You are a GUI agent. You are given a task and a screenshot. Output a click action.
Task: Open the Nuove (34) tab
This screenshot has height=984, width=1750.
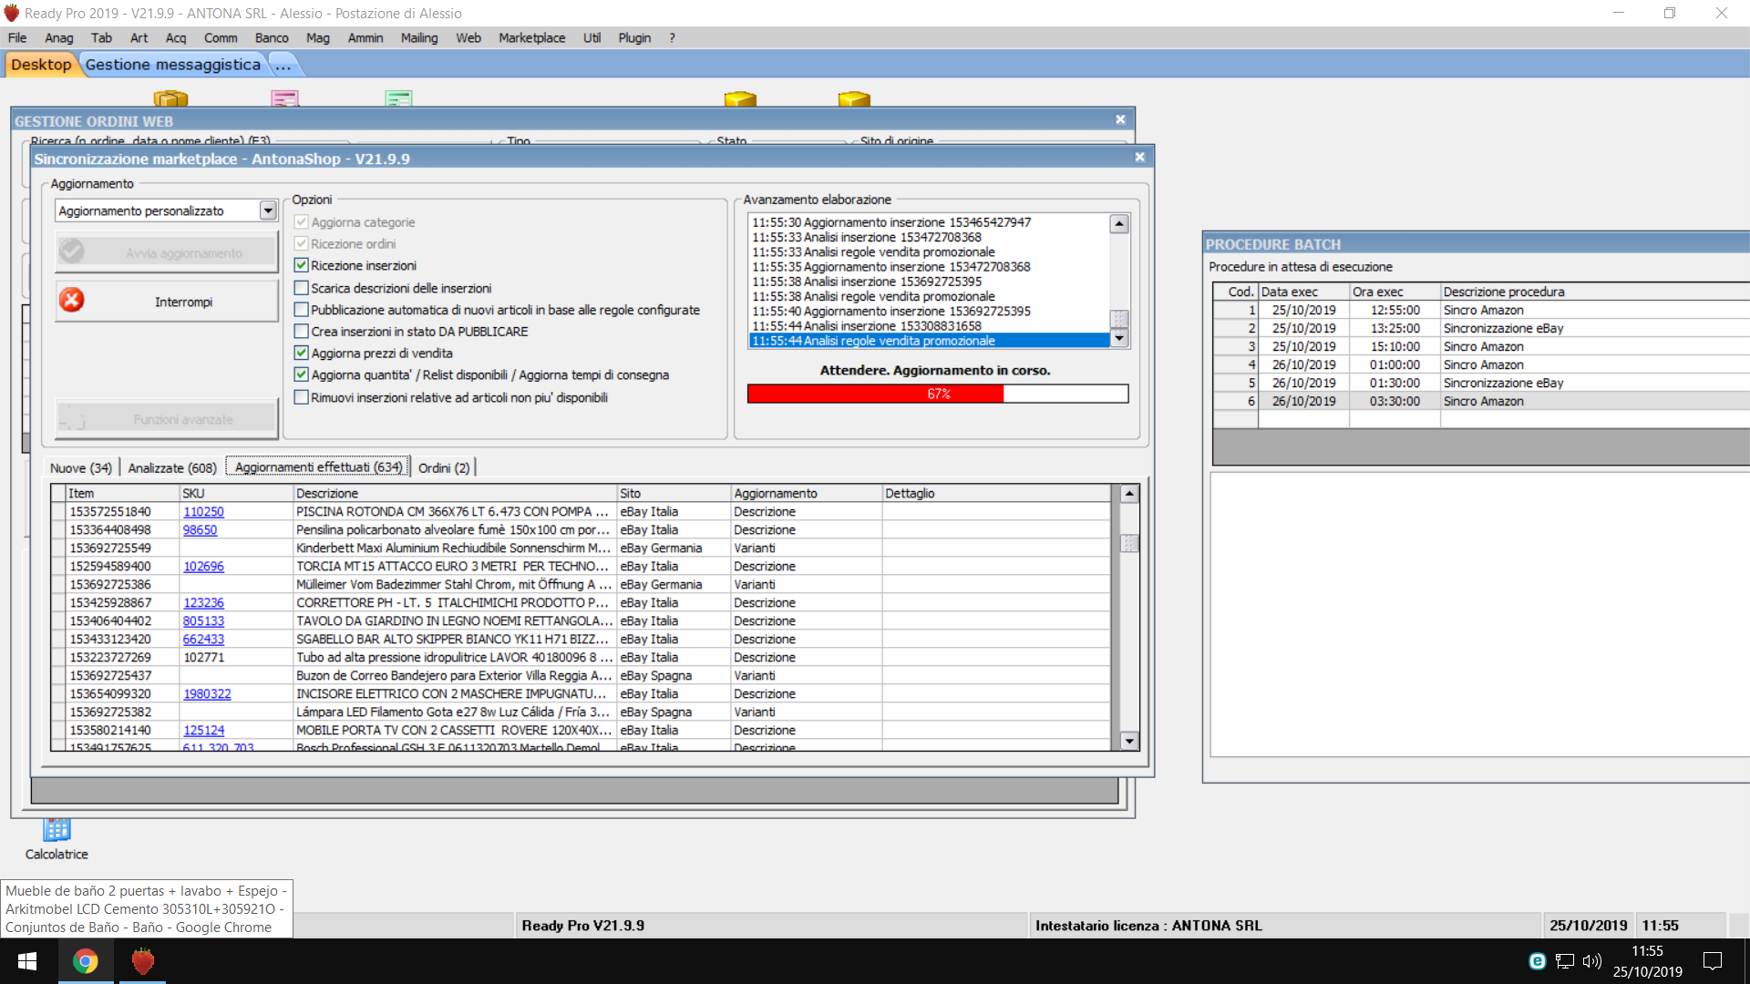[81, 467]
